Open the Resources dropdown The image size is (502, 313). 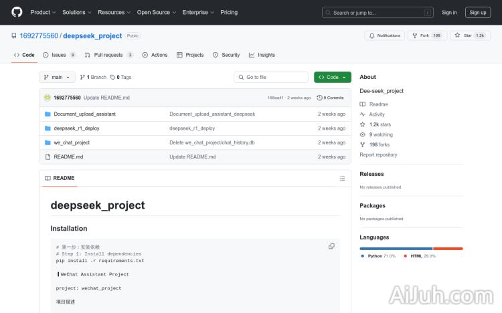[114, 12]
